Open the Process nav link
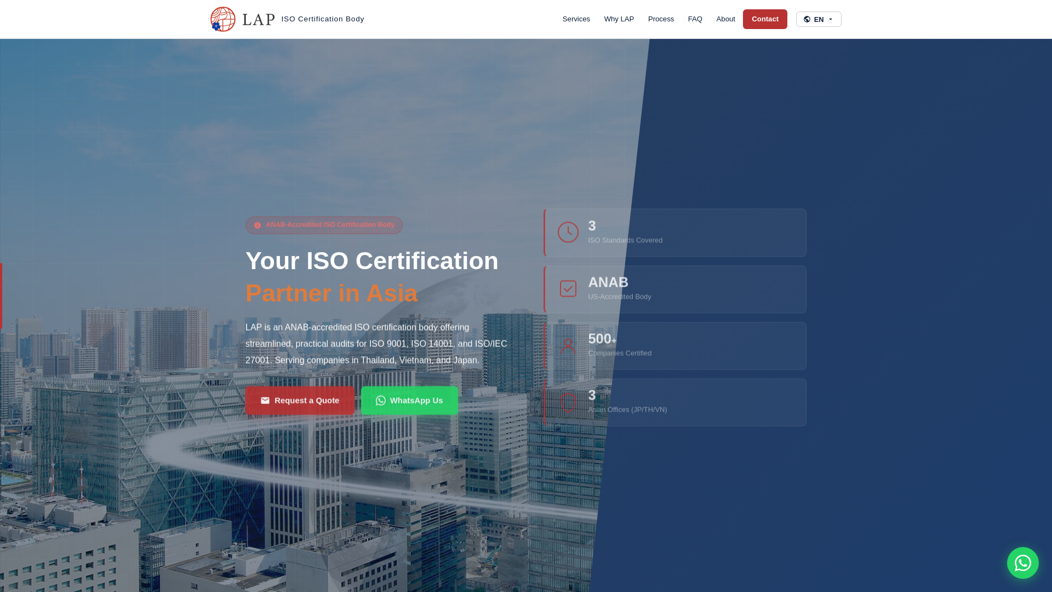The height and width of the screenshot is (592, 1052). coord(661,19)
